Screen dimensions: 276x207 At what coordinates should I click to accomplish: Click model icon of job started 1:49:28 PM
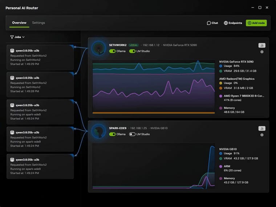click(12, 78)
